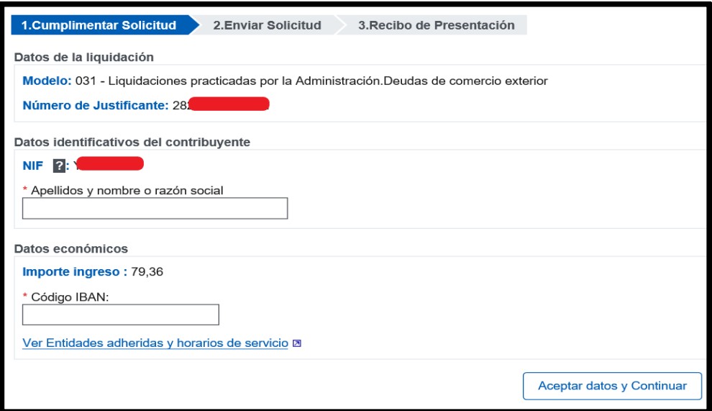Click the Datos identificativos del contribuyente heading
The image size is (712, 411).
pyautogui.click(x=132, y=142)
